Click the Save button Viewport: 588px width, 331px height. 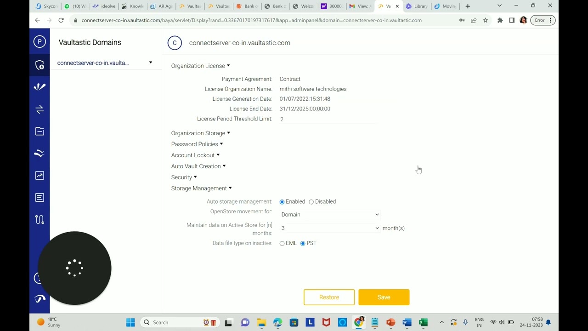pyautogui.click(x=384, y=297)
